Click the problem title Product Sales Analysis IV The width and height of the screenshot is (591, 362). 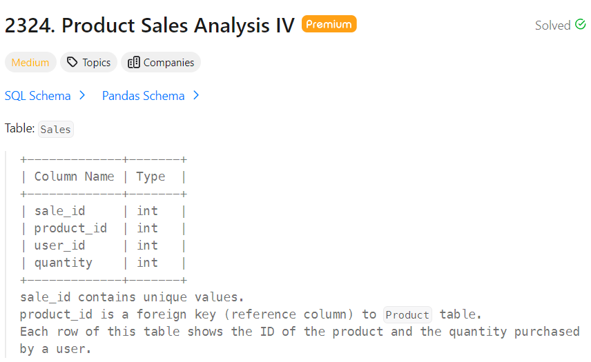point(150,26)
